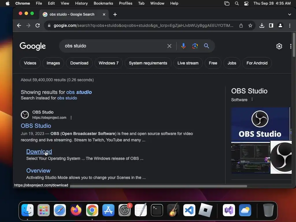Open the OBS interface screenshot thumbnail

click(251, 158)
